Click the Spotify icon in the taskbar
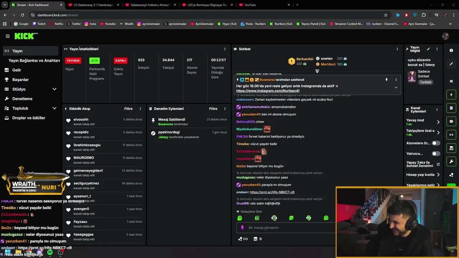This screenshot has height=258, width=459. pos(50,252)
